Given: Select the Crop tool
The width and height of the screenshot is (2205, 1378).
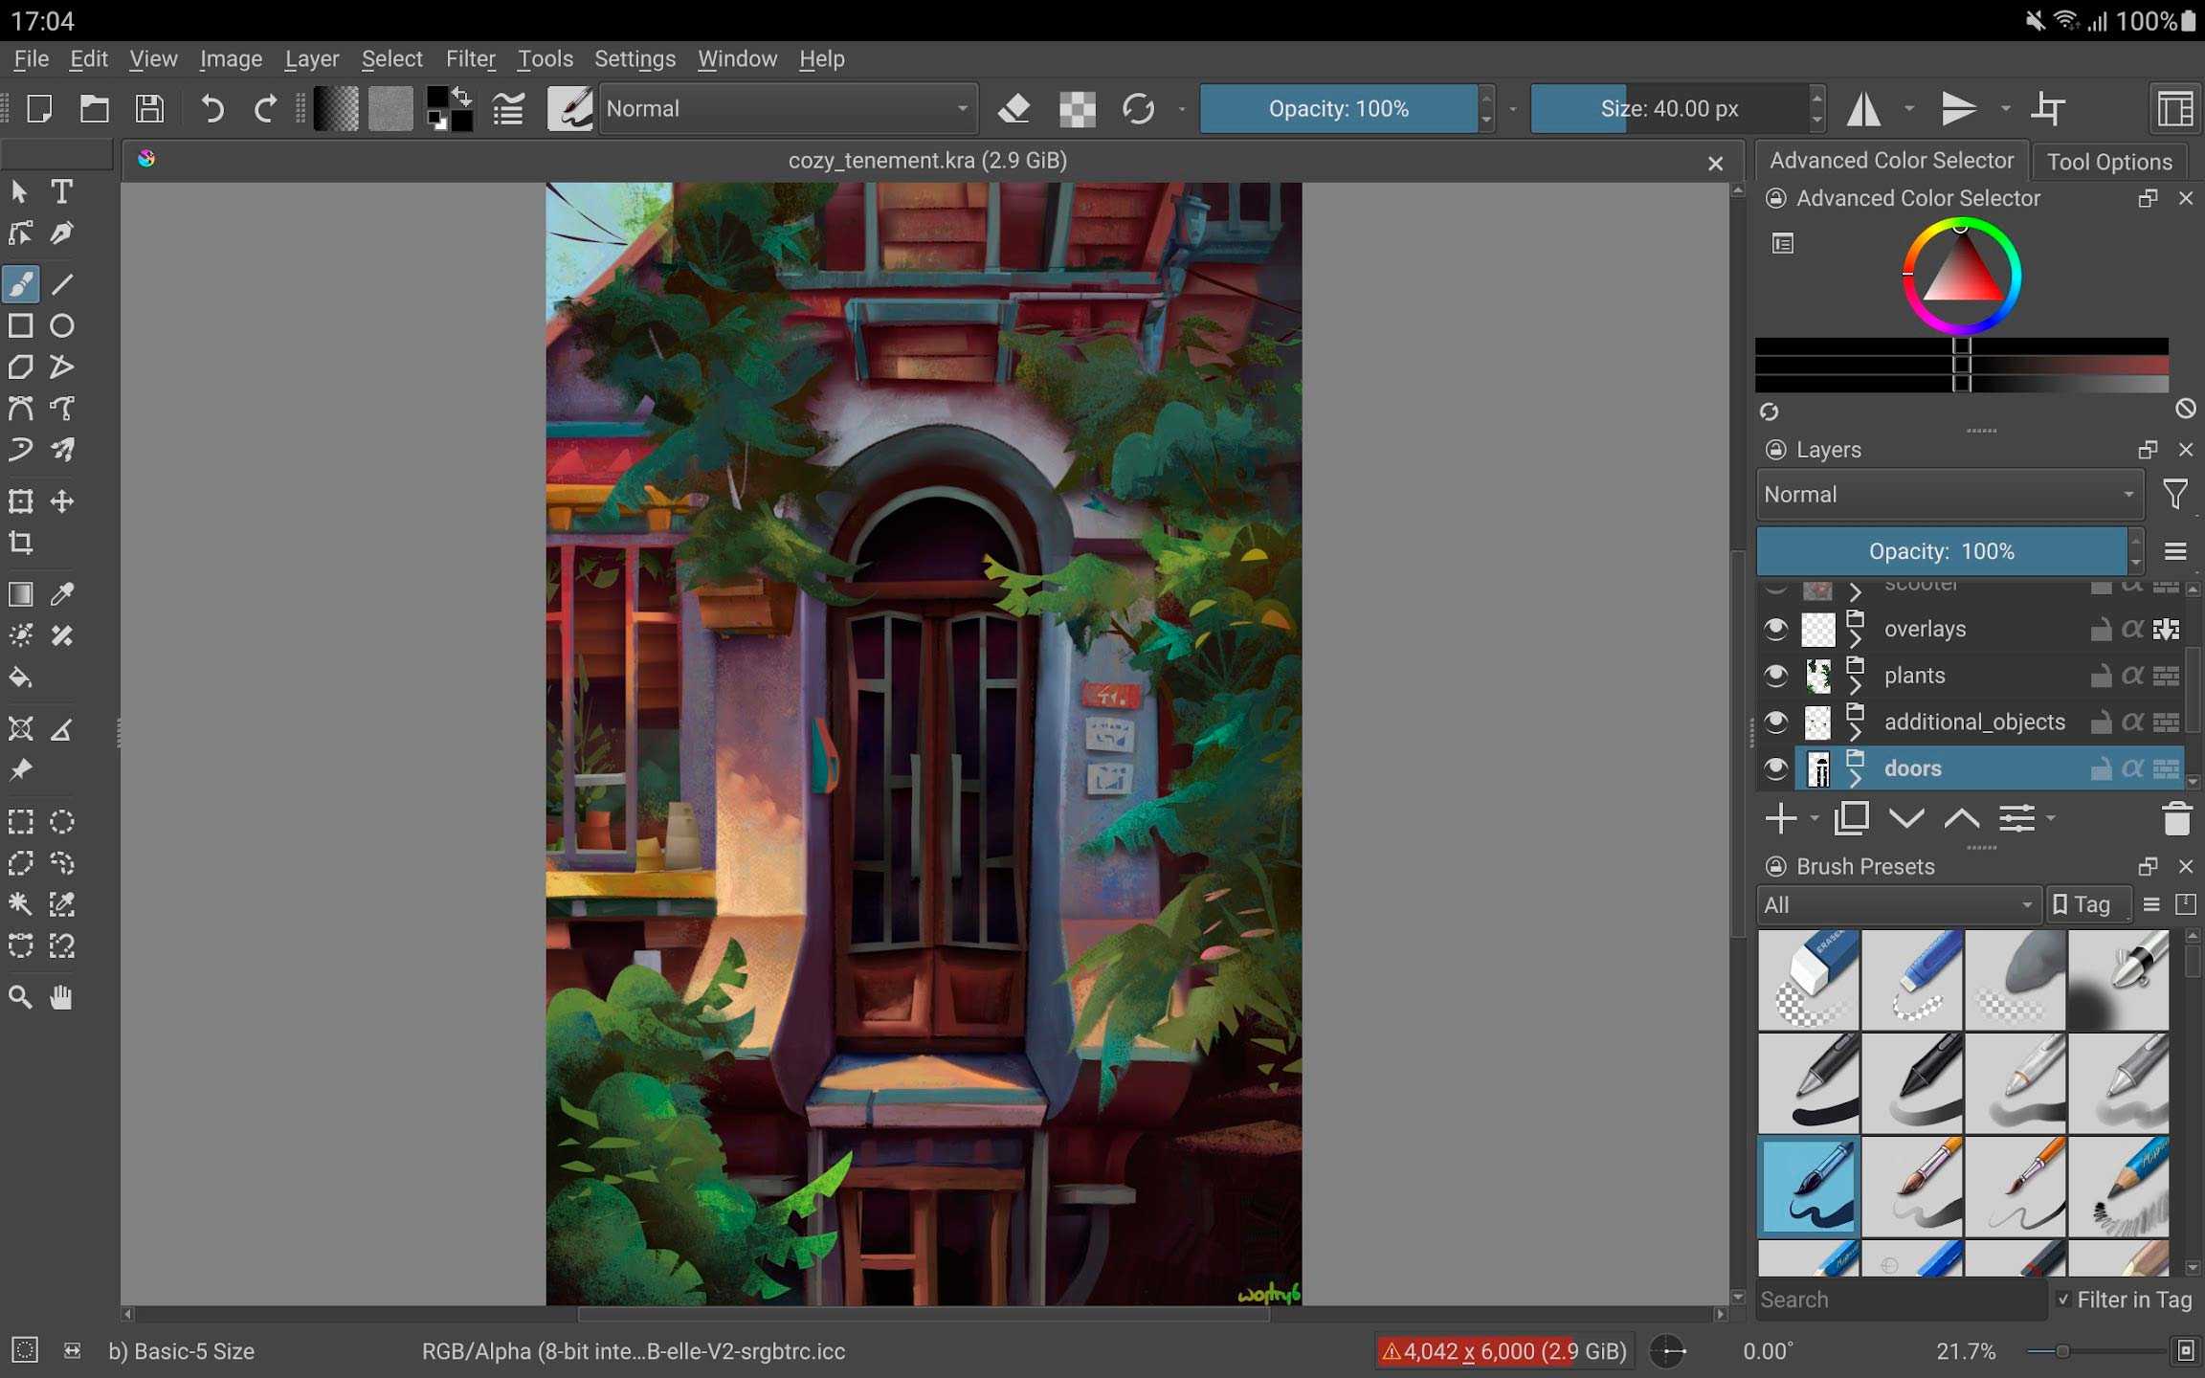Looking at the screenshot, I should pos(20,543).
